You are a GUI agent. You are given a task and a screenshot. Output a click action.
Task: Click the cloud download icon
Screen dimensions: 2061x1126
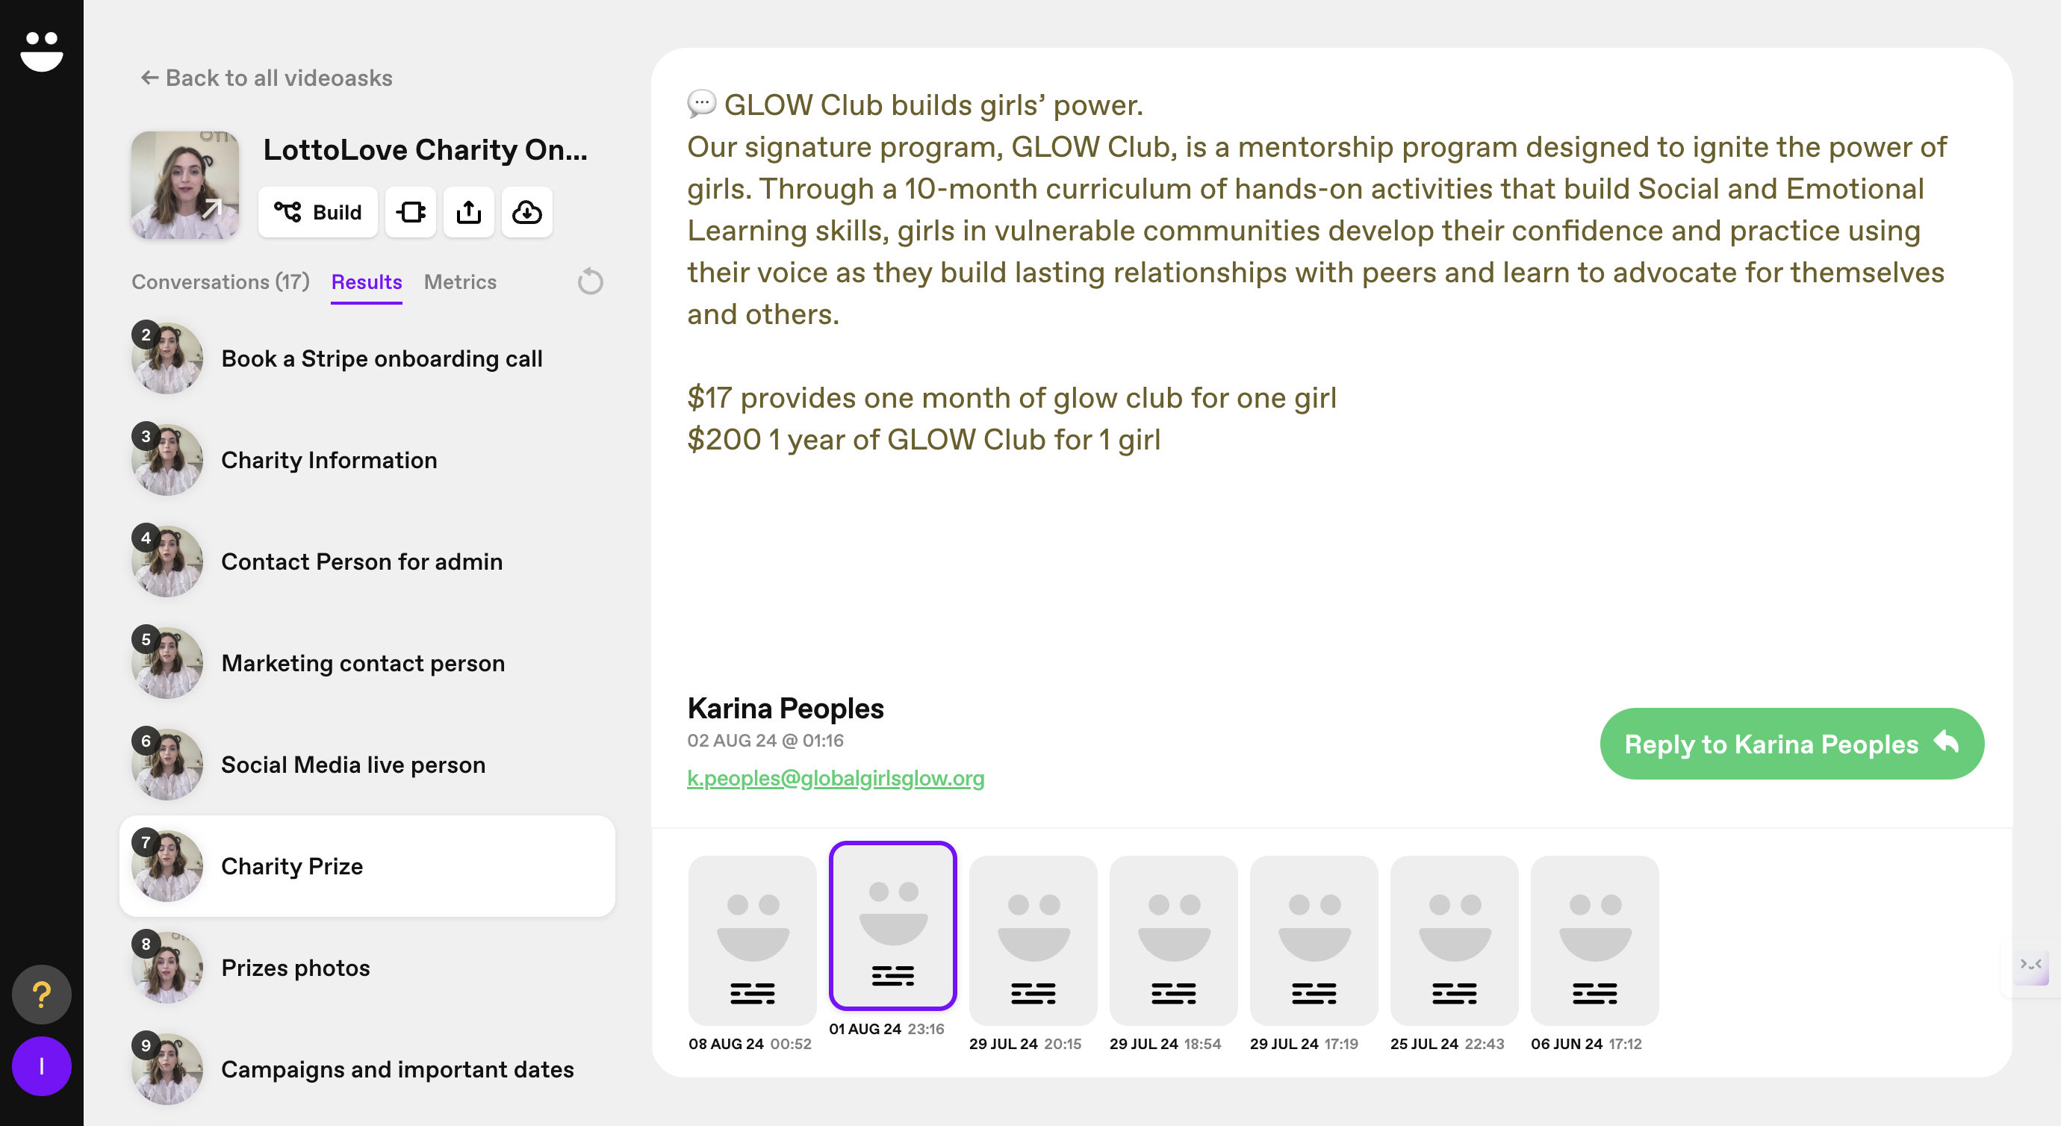pos(526,212)
